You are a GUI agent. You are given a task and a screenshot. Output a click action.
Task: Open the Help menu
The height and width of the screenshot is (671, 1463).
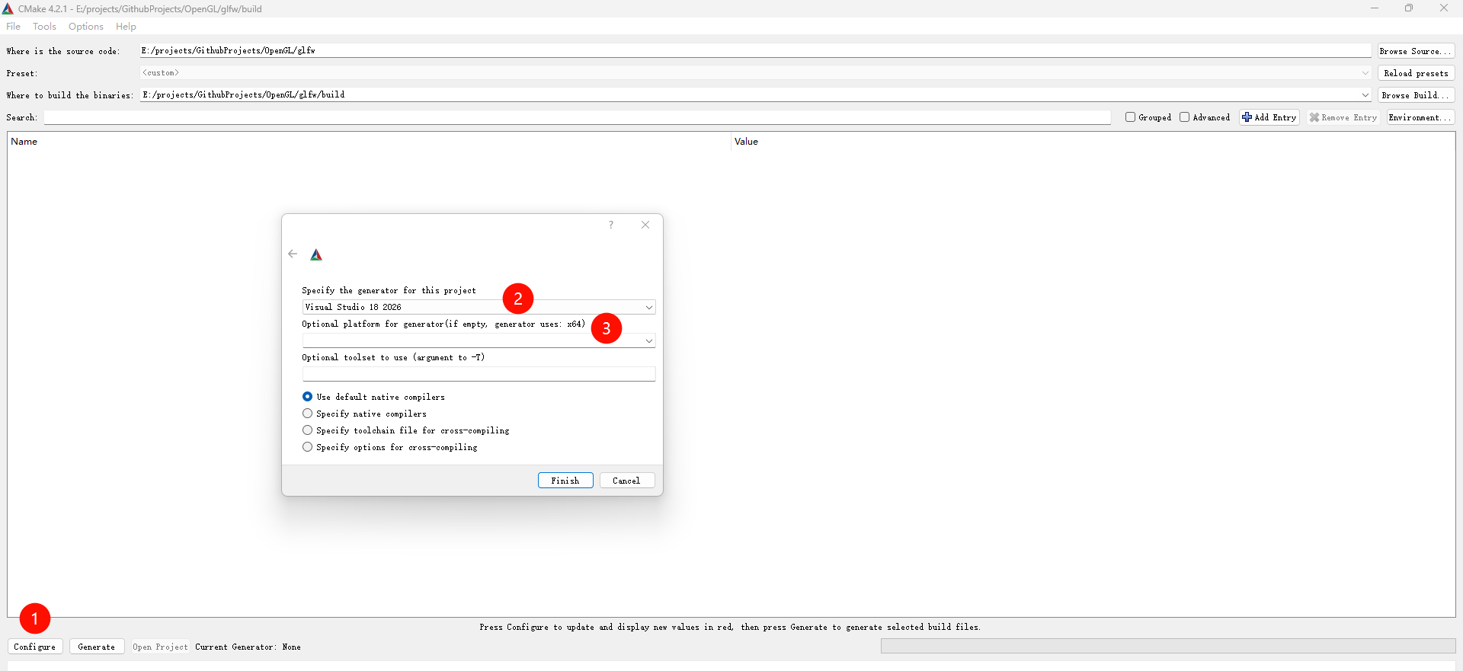[126, 27]
